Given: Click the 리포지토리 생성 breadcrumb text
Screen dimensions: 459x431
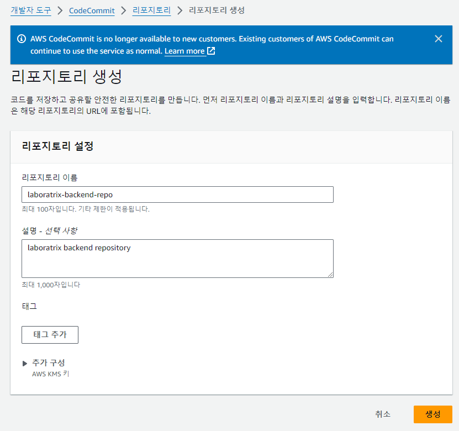Looking at the screenshot, I should (x=217, y=10).
